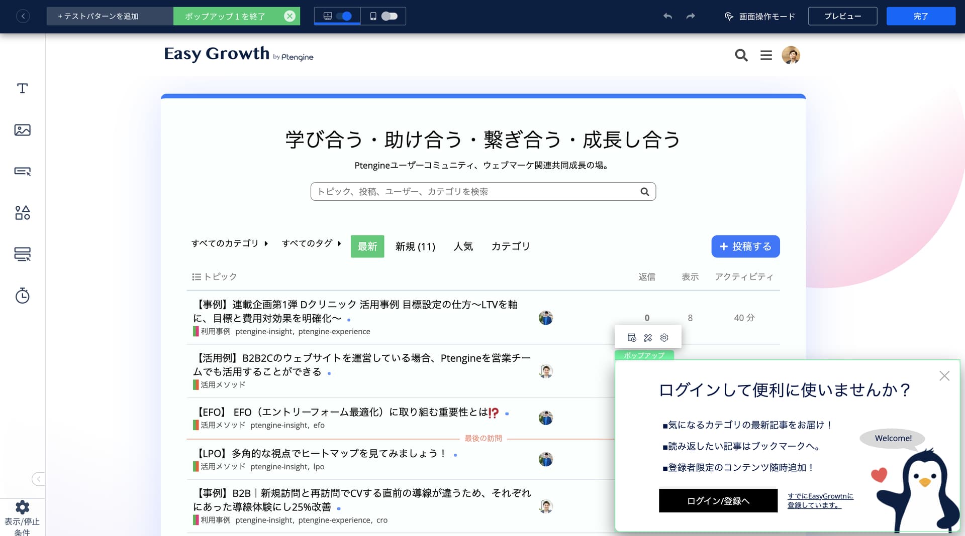Select the ポップアップ１を終了 tab
The image size is (965, 536).
tap(225, 16)
